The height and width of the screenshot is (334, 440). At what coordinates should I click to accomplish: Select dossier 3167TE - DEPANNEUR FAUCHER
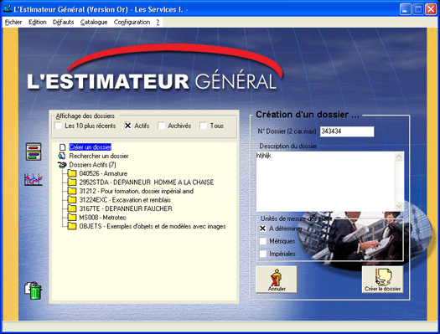click(126, 208)
